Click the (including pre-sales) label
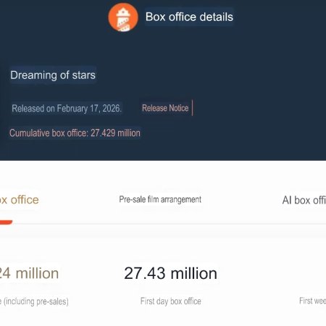This screenshot has height=326, width=326. pos(35,301)
